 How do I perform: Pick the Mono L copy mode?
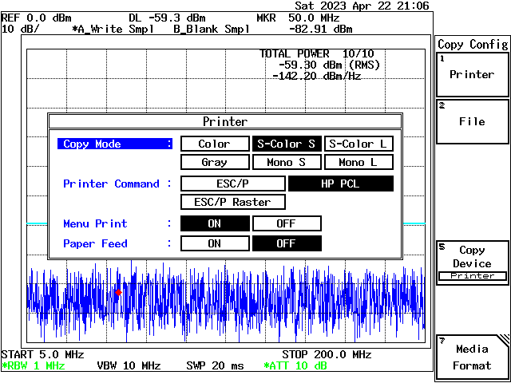coord(358,162)
